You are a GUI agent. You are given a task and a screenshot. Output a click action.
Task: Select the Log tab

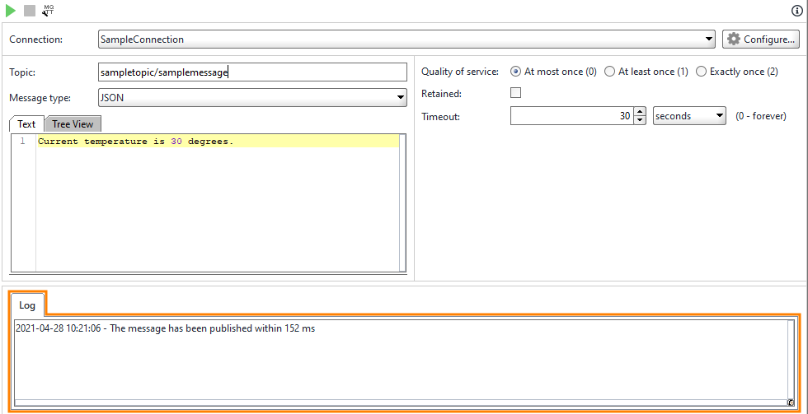[27, 305]
